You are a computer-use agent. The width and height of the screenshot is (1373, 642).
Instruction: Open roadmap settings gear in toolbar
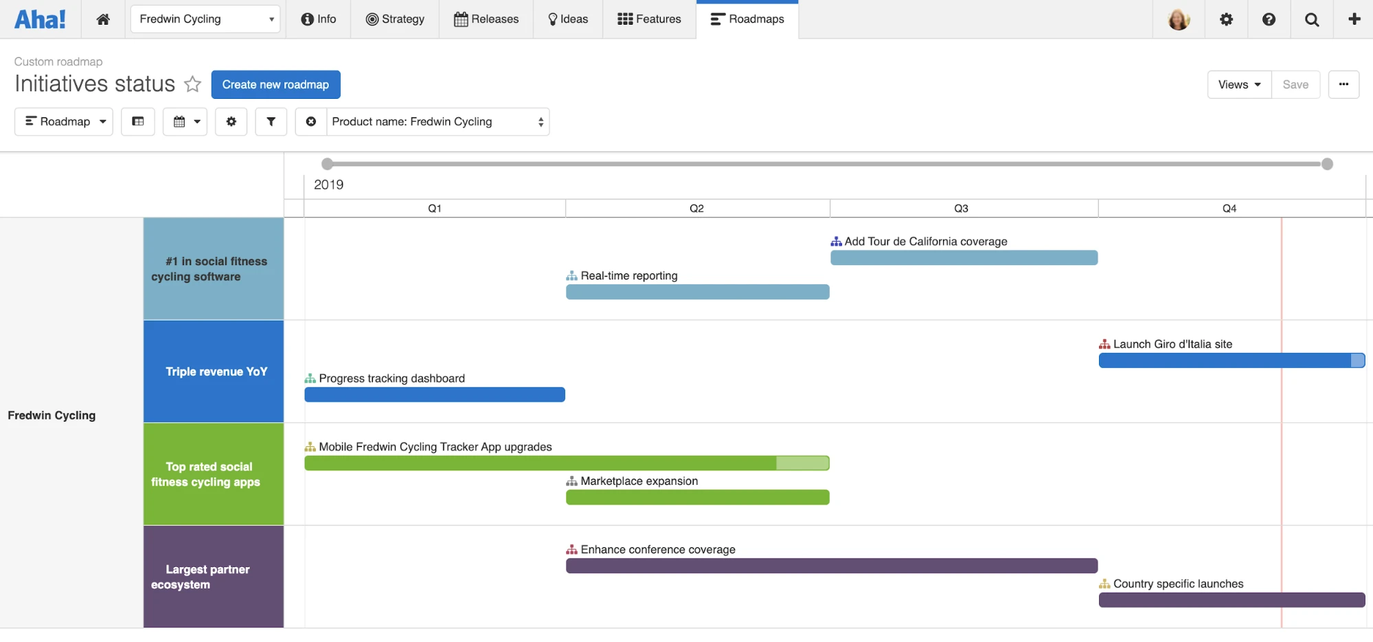click(x=231, y=122)
